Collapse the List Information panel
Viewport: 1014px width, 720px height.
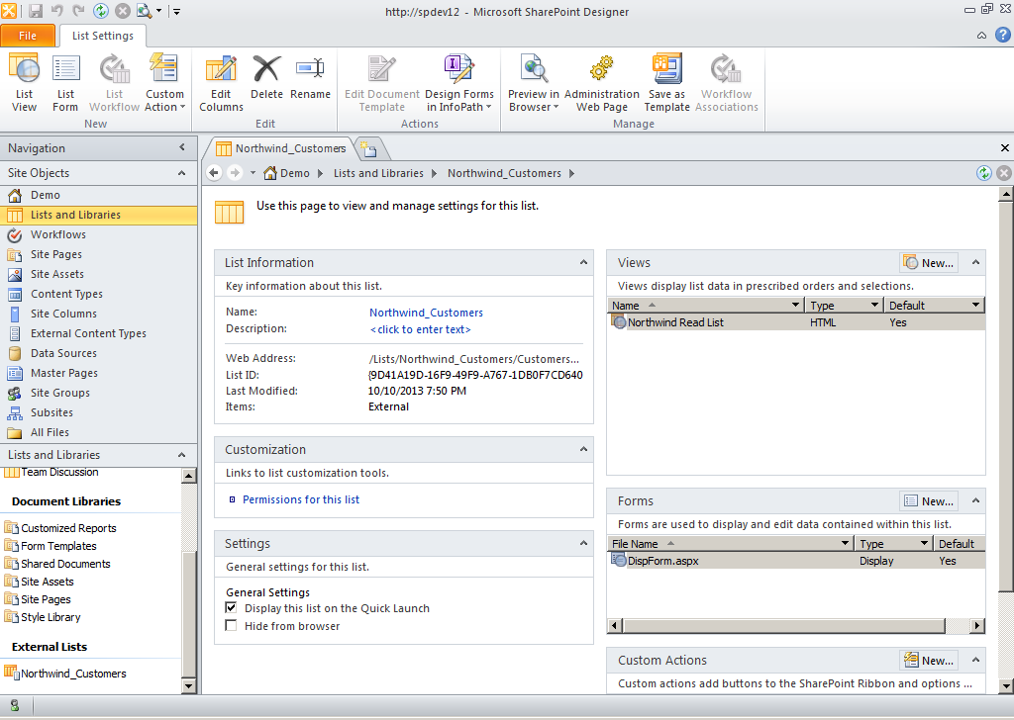[583, 263]
